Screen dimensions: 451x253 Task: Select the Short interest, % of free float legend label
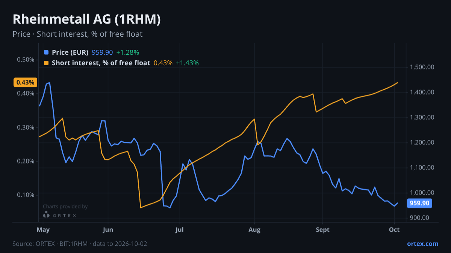(101, 63)
